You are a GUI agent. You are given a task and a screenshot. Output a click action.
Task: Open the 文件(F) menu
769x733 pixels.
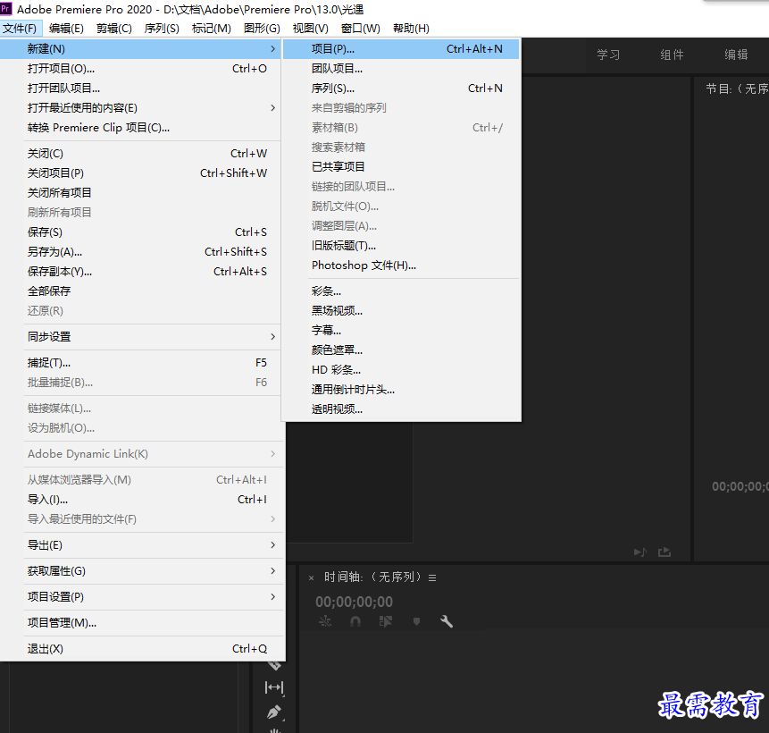[x=20, y=28]
